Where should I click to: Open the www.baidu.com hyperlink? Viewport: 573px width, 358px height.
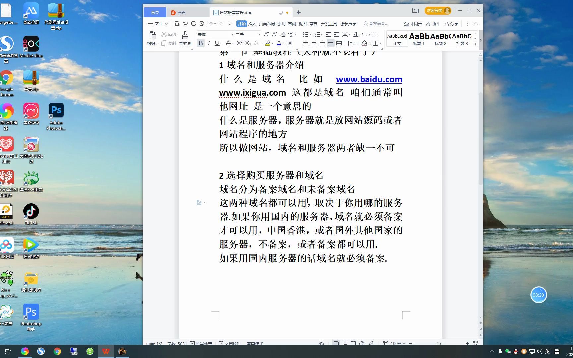[369, 79]
